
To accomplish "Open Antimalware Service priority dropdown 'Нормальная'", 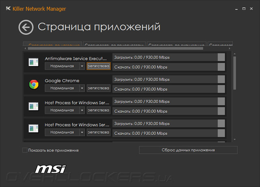I will click(65, 66).
